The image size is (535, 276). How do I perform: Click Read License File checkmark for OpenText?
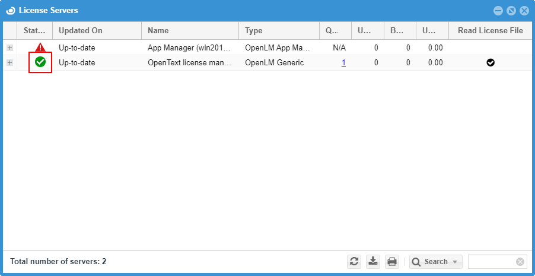point(491,62)
